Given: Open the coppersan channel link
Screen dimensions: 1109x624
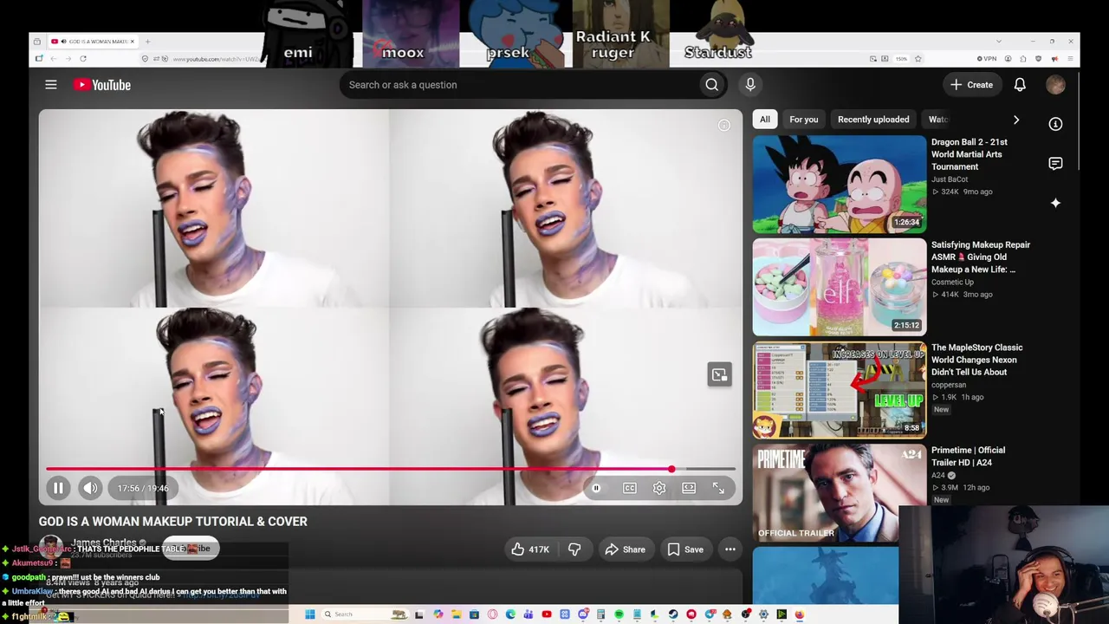Looking at the screenshot, I should coord(949,385).
